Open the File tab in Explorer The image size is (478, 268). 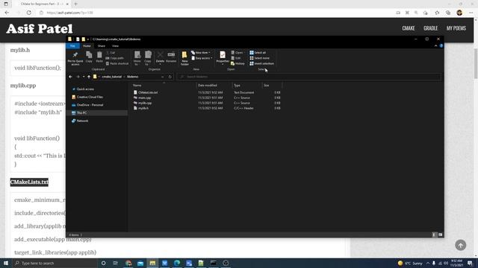(x=72, y=46)
